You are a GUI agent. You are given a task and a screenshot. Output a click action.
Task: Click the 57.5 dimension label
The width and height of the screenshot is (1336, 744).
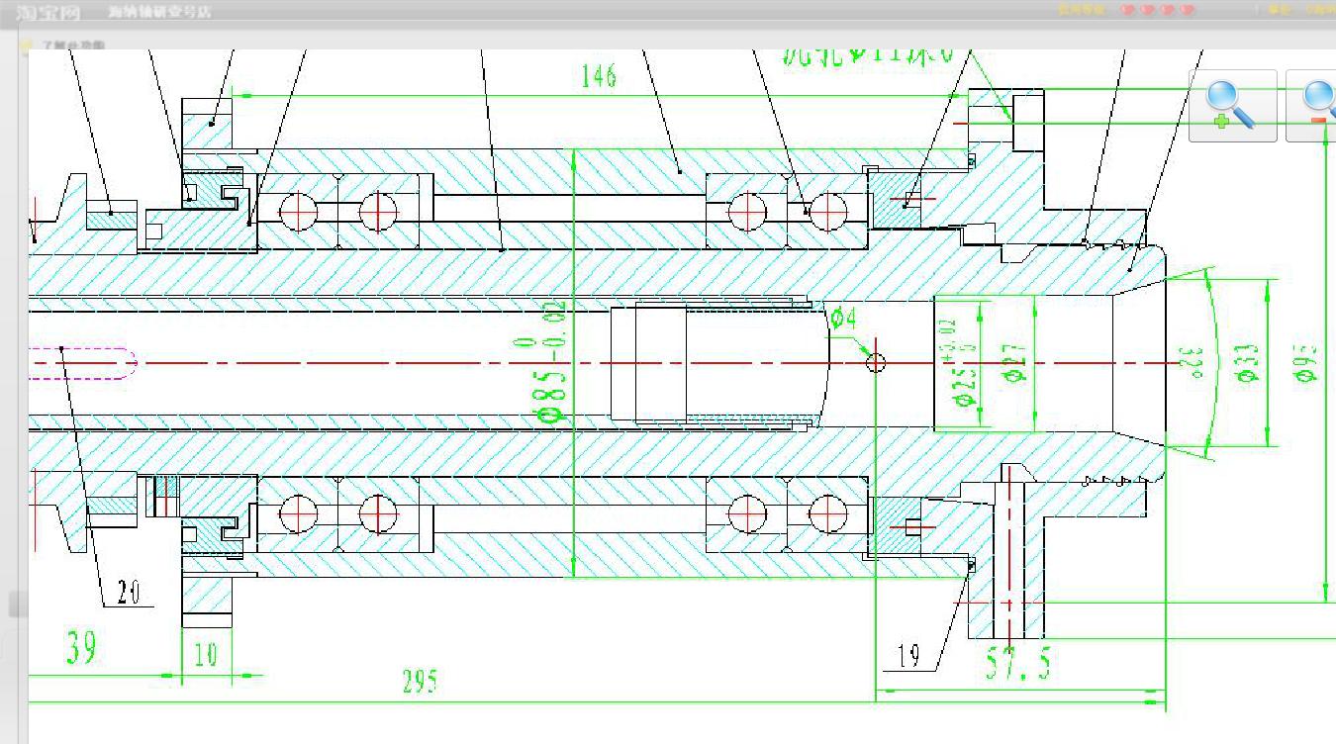[x=1017, y=663]
